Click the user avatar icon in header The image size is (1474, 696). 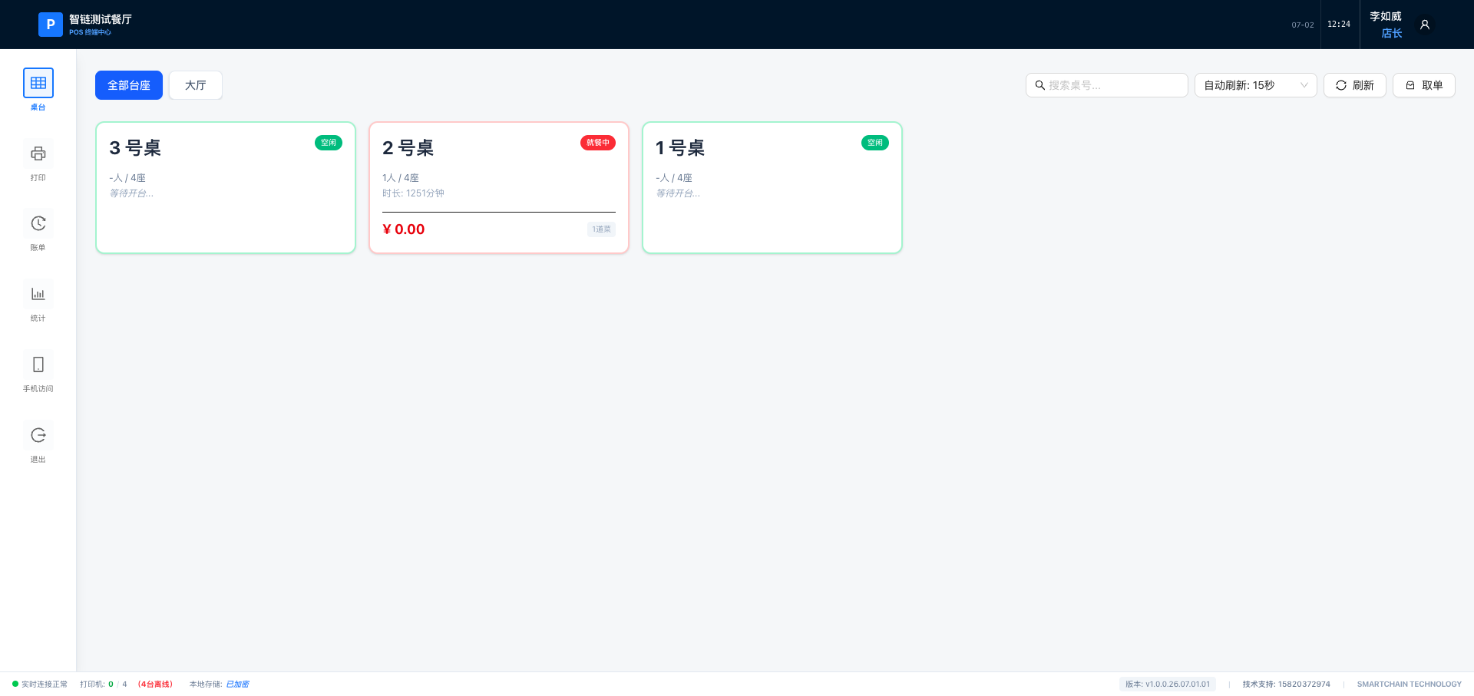[1425, 25]
